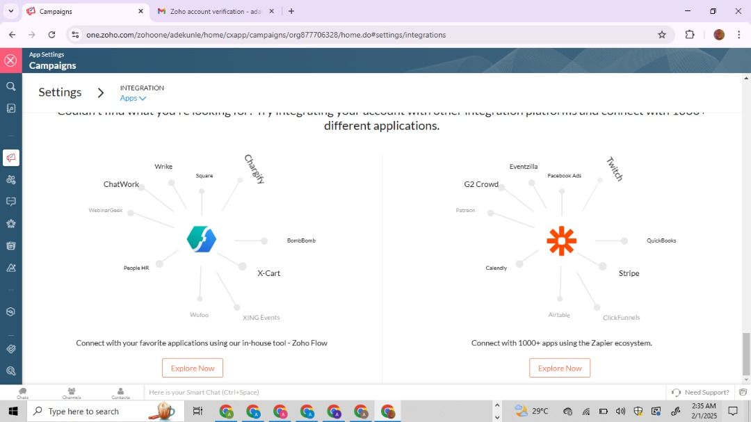
Task: Click the Need Support headset link
Action: 700,392
